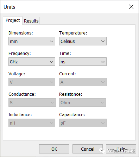Switch to the Results tab
This screenshot has width=139, height=157.
pos(31,21)
